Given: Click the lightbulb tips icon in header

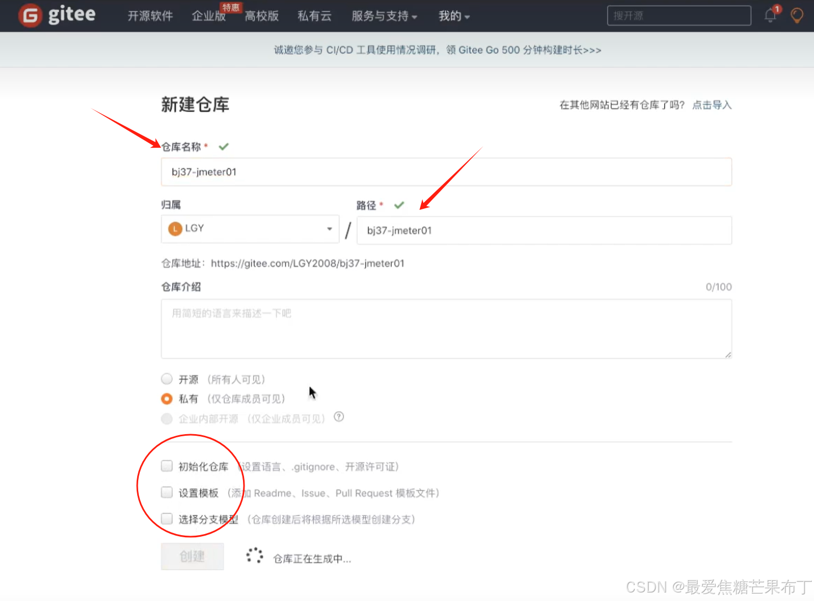Looking at the screenshot, I should [x=796, y=15].
